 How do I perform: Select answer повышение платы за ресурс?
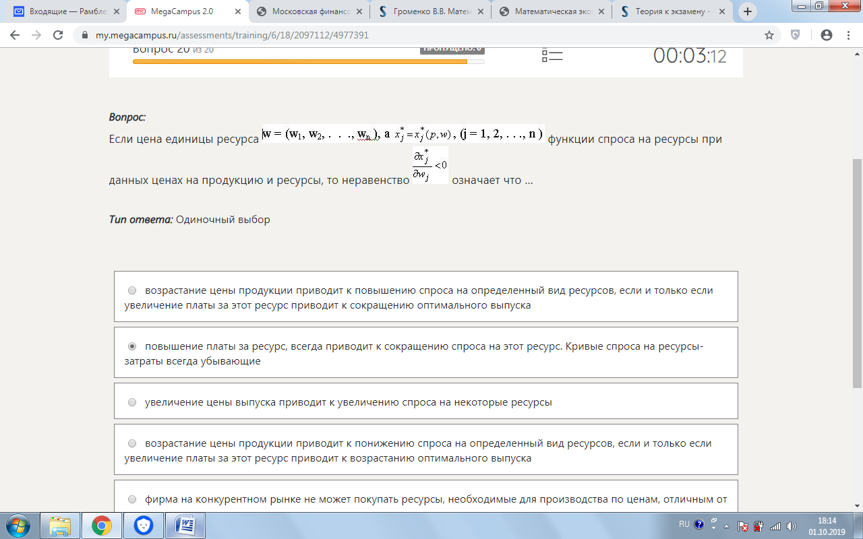(426, 352)
